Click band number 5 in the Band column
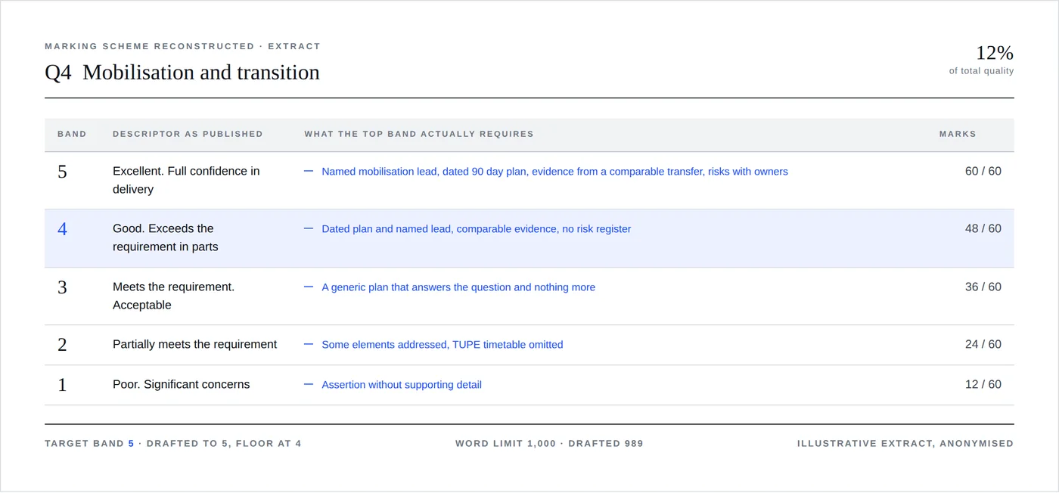Image resolution: width=1059 pixels, height=493 pixels. (62, 172)
